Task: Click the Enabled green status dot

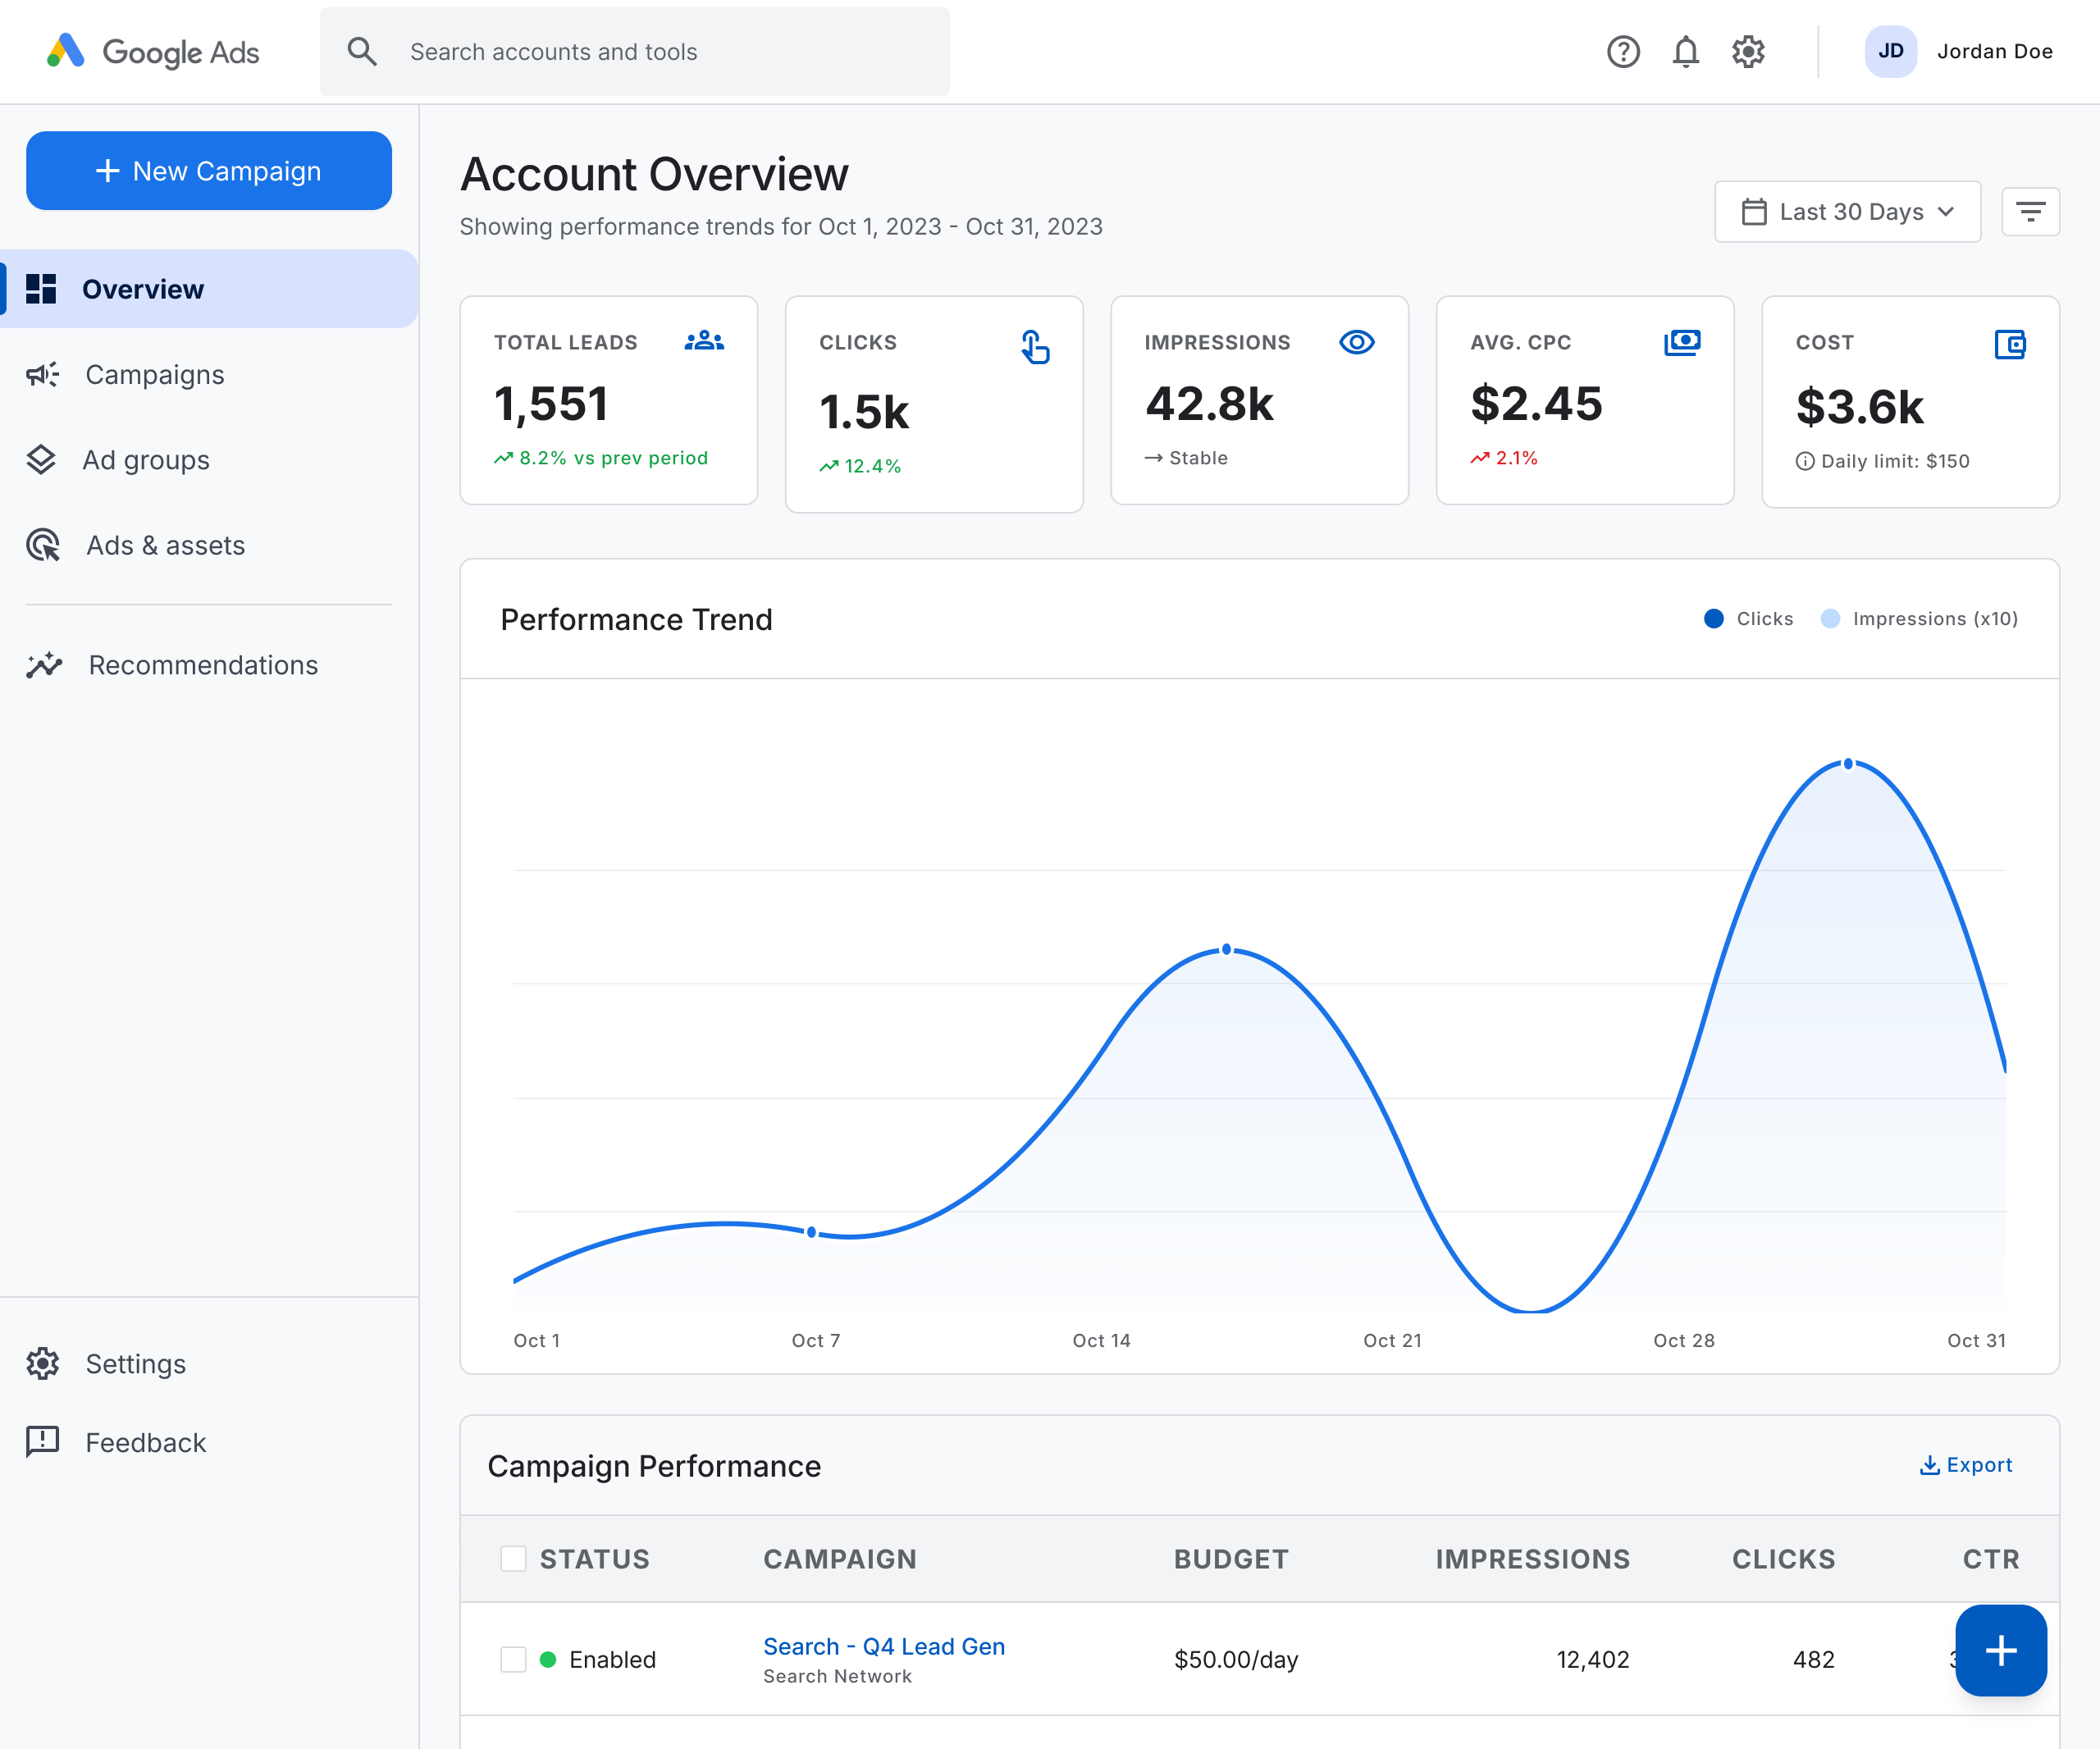Action: (x=548, y=1659)
